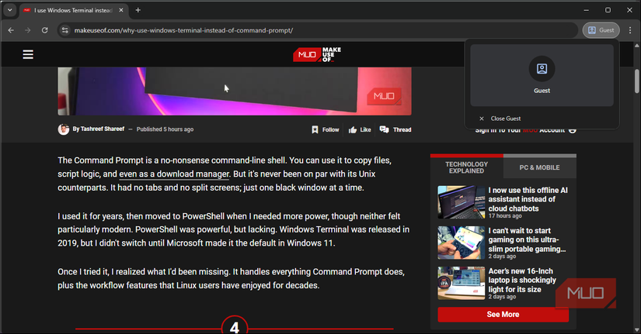Open 'Acer's new 16-Inch laptop' article
The image size is (641, 334).
[x=522, y=281]
